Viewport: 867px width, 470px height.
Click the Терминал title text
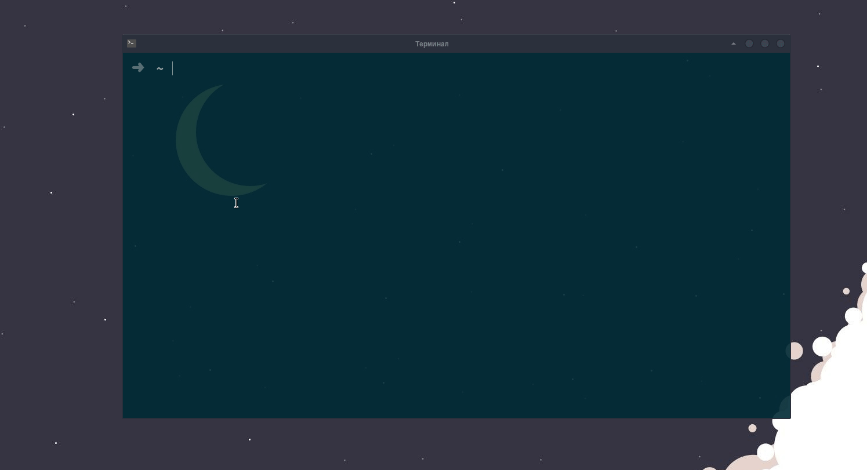coord(432,44)
